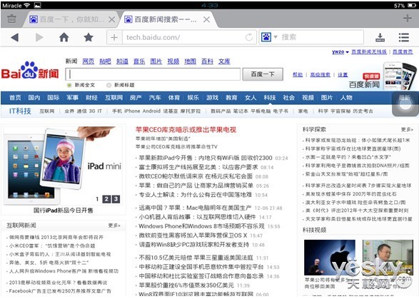Click the Baidu news search input box

pyautogui.click(x=153, y=74)
